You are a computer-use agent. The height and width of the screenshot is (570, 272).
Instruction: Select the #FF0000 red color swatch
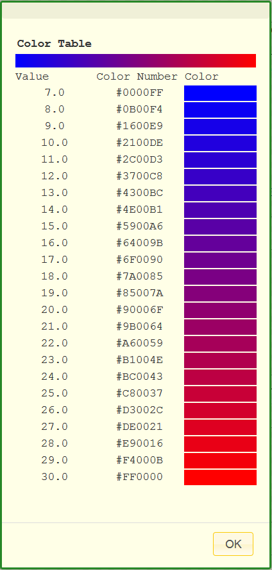coord(220,477)
